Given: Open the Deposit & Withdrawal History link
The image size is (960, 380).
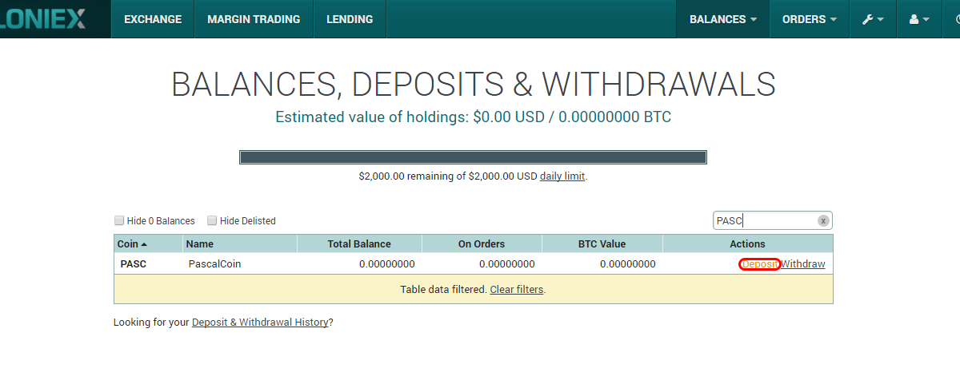Looking at the screenshot, I should click(260, 323).
